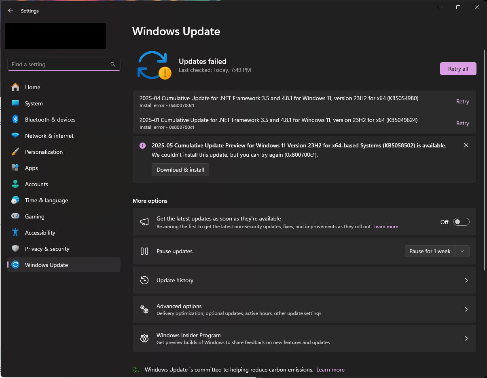Click the Windows Update page title

176,31
